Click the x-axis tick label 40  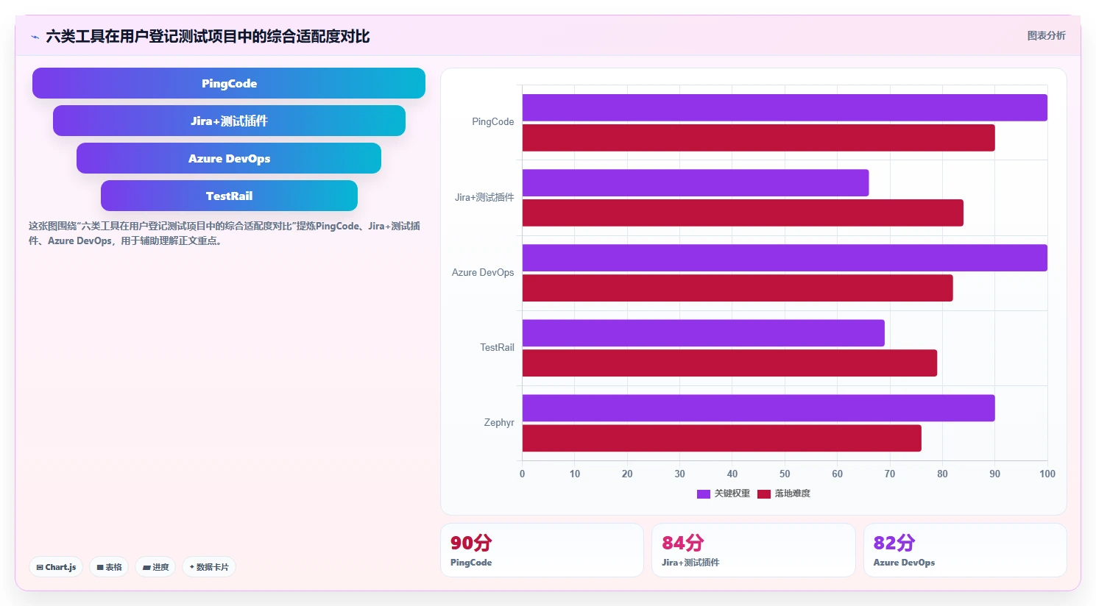click(732, 474)
